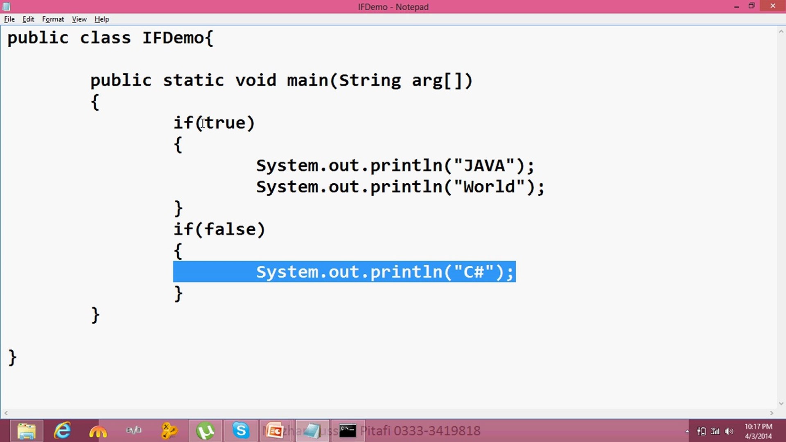Viewport: 786px width, 442px height.
Task: Launch Internet Explorer from the taskbar
Action: (x=62, y=431)
